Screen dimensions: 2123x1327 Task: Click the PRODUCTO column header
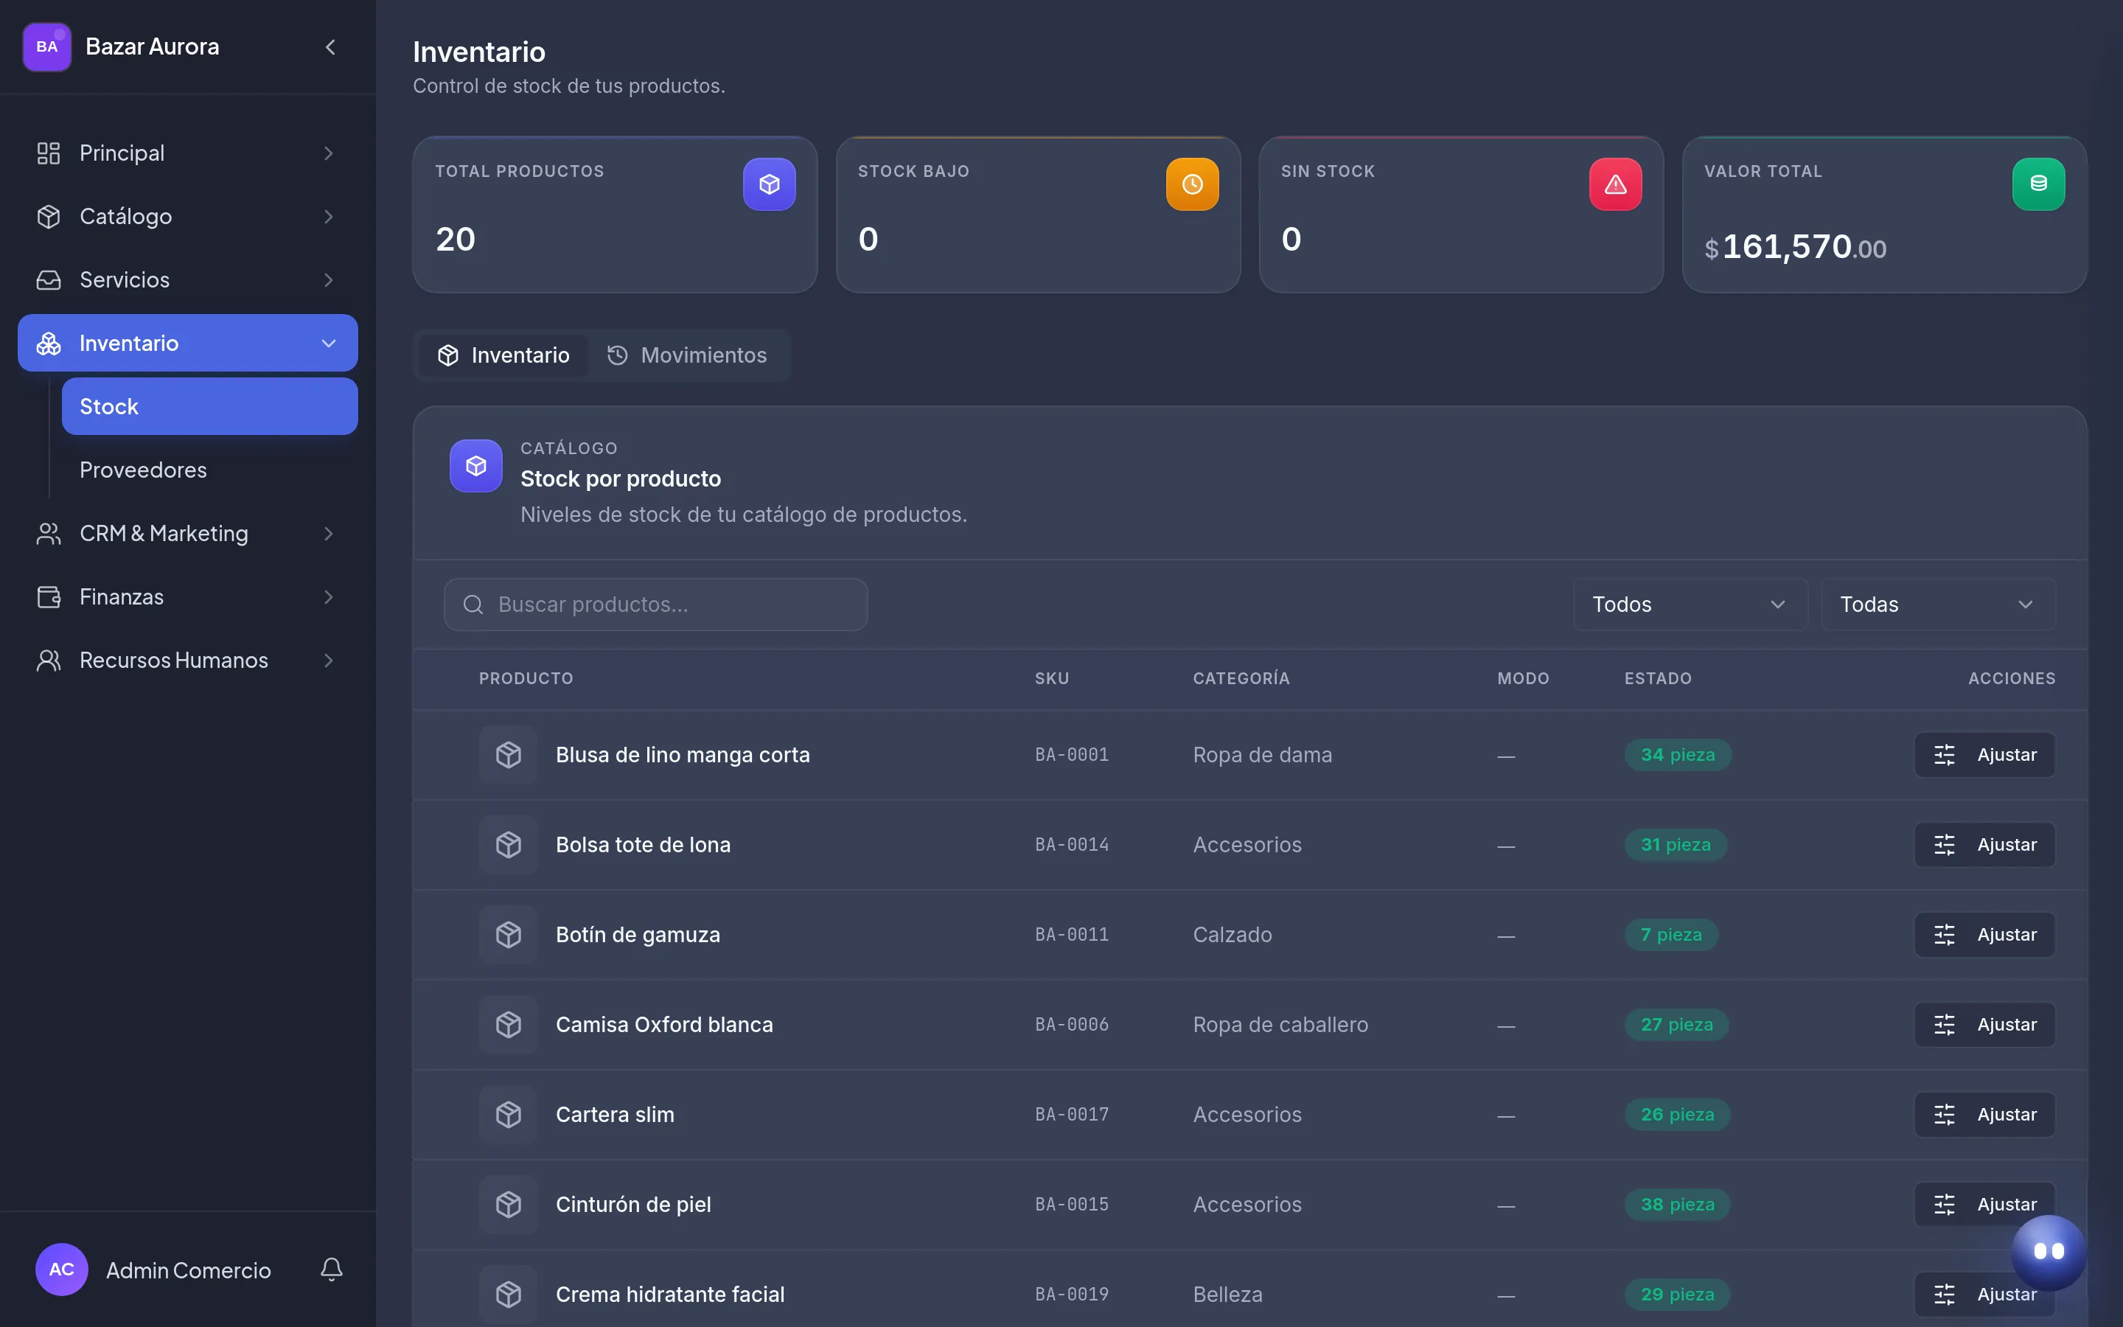pos(526,678)
